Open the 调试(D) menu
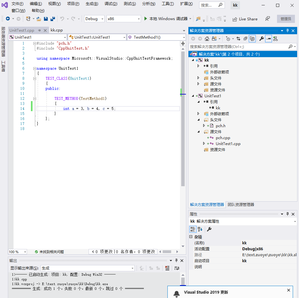299x298 pixels. tap(111, 4)
